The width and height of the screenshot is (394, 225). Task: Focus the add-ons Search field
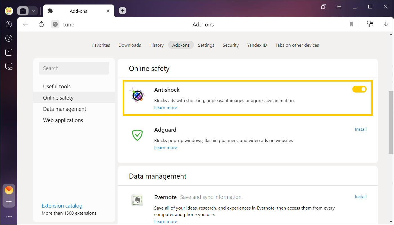pos(74,68)
